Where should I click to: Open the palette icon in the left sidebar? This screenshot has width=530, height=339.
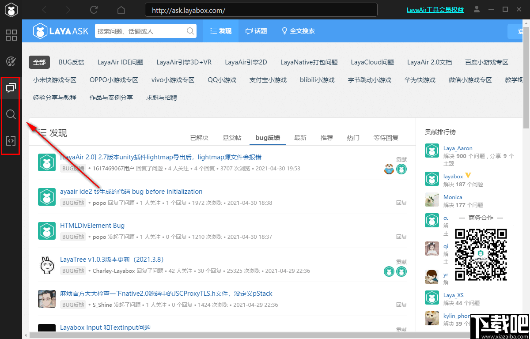tap(11, 62)
